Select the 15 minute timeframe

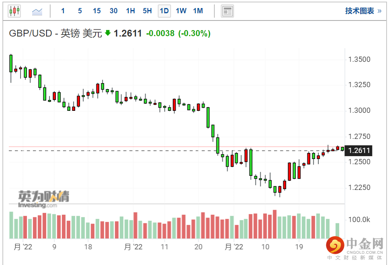(97, 11)
